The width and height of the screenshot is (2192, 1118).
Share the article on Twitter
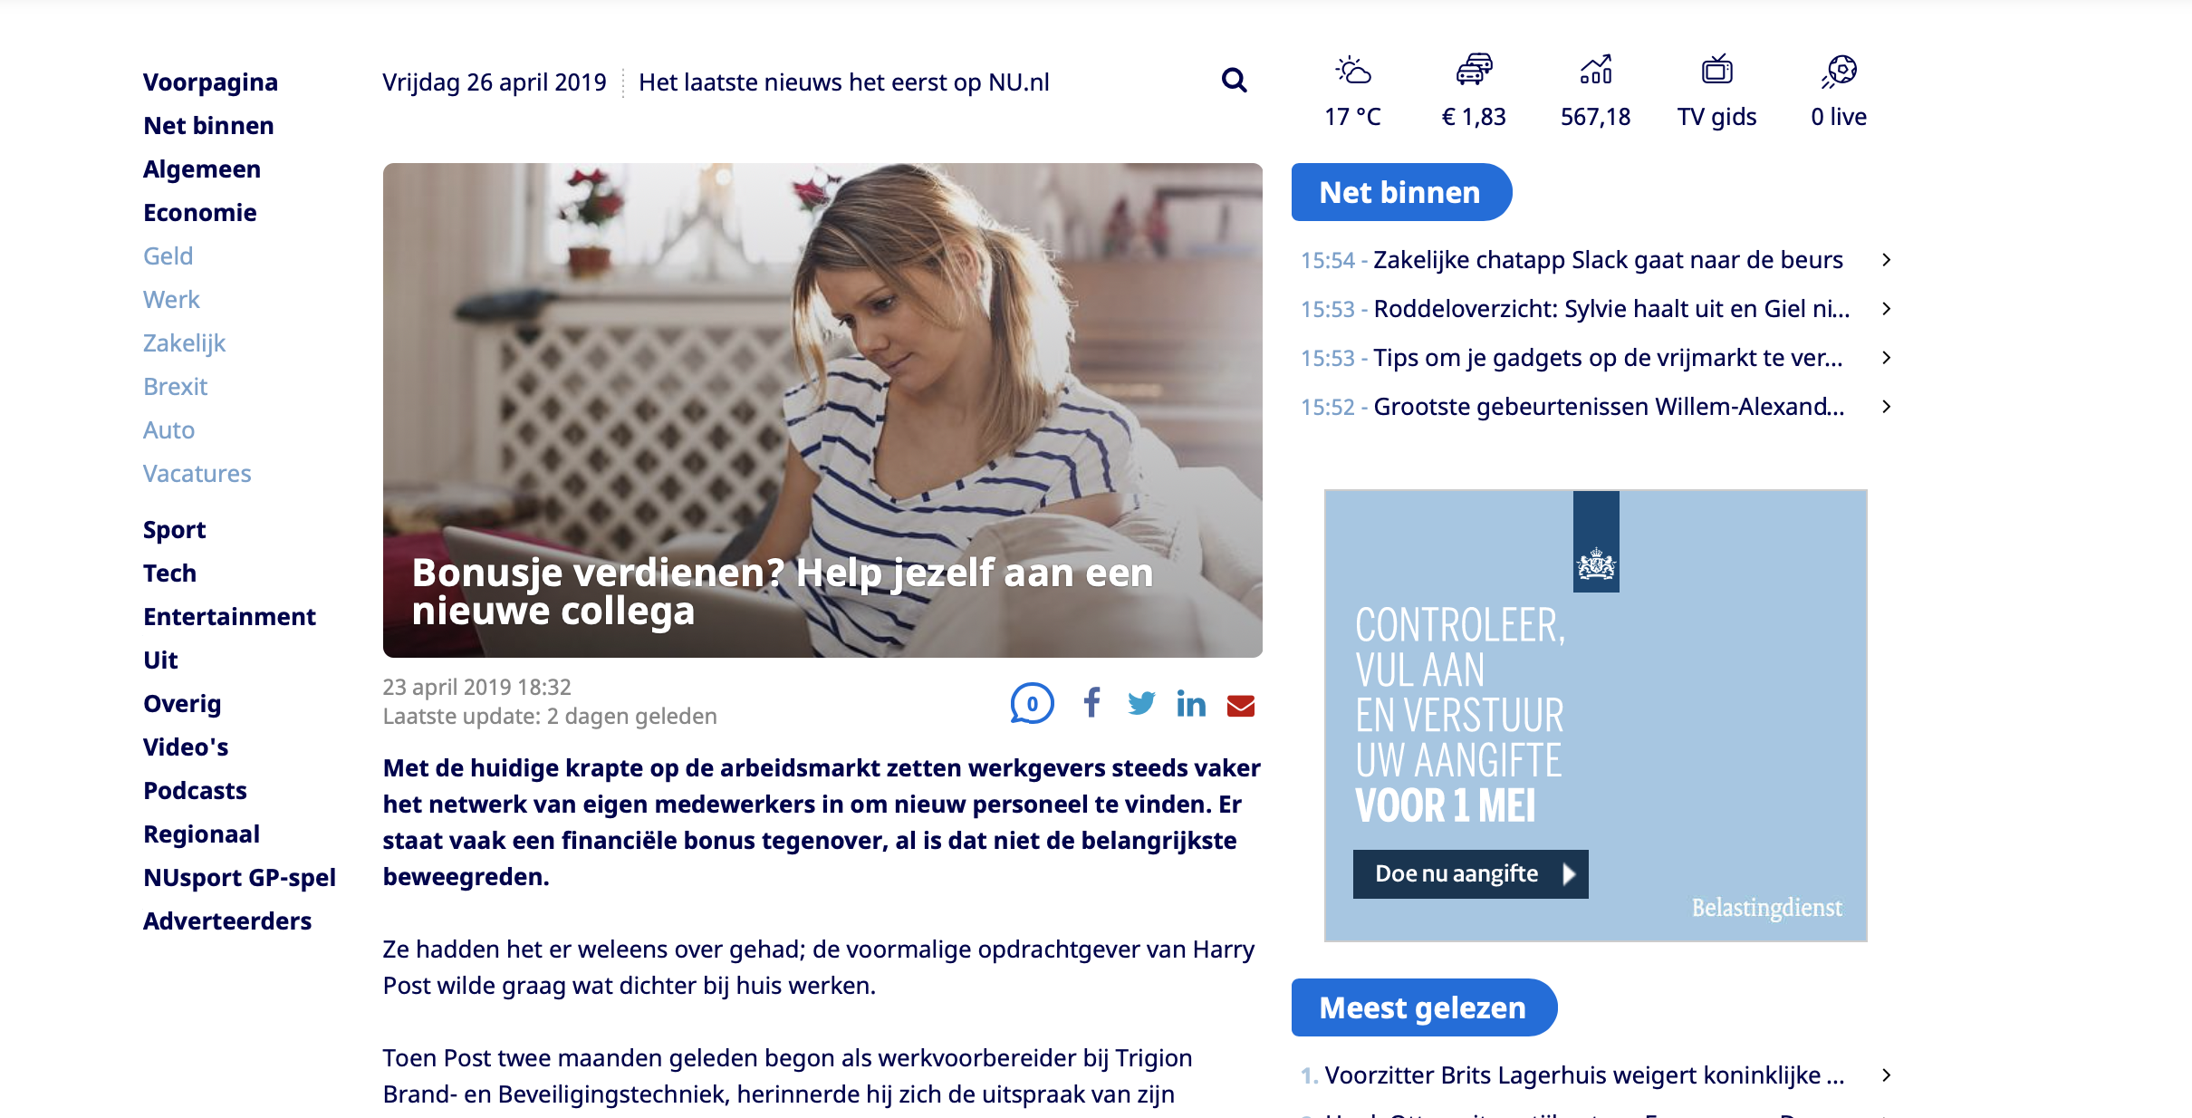(1141, 703)
